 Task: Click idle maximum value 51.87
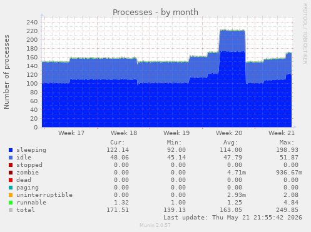point(289,158)
